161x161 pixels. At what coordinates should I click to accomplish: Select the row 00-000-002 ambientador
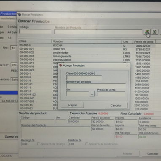[x=87, y=53]
